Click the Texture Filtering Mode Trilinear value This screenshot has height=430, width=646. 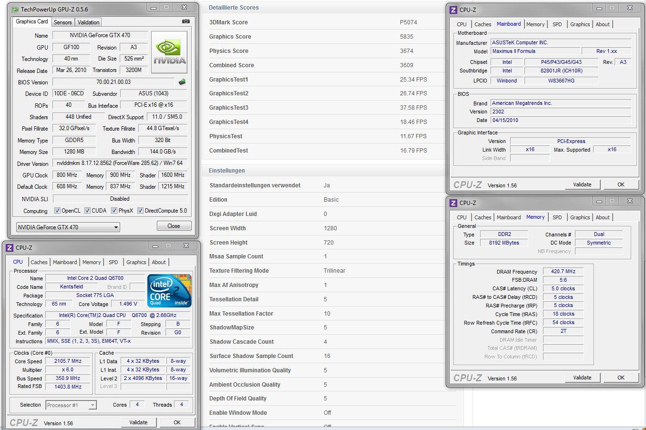point(334,271)
